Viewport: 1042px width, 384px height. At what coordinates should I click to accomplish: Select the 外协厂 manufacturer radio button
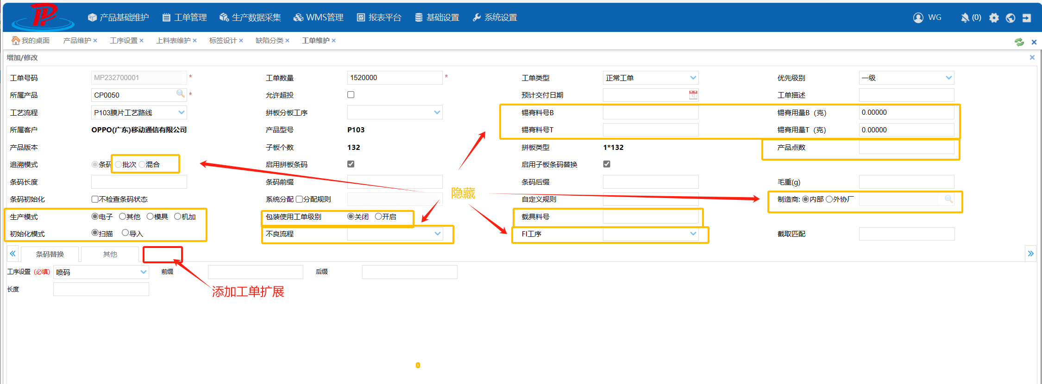pos(829,199)
